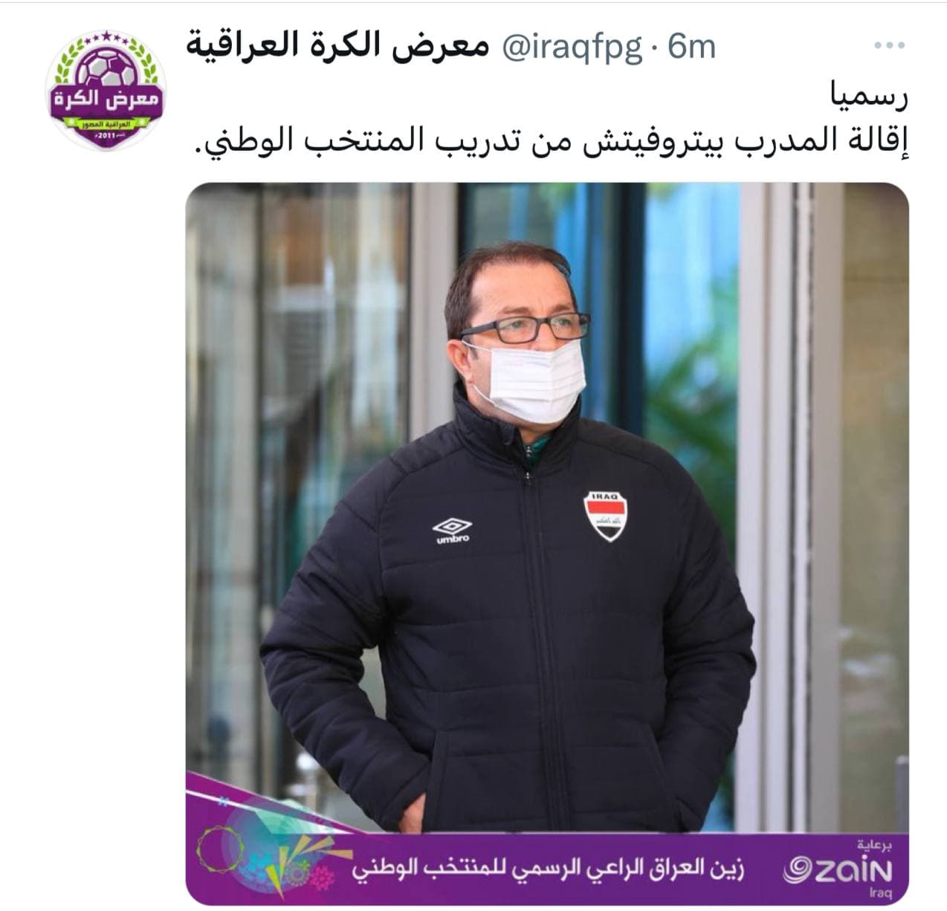Open the three-dot more options menu

point(889,47)
